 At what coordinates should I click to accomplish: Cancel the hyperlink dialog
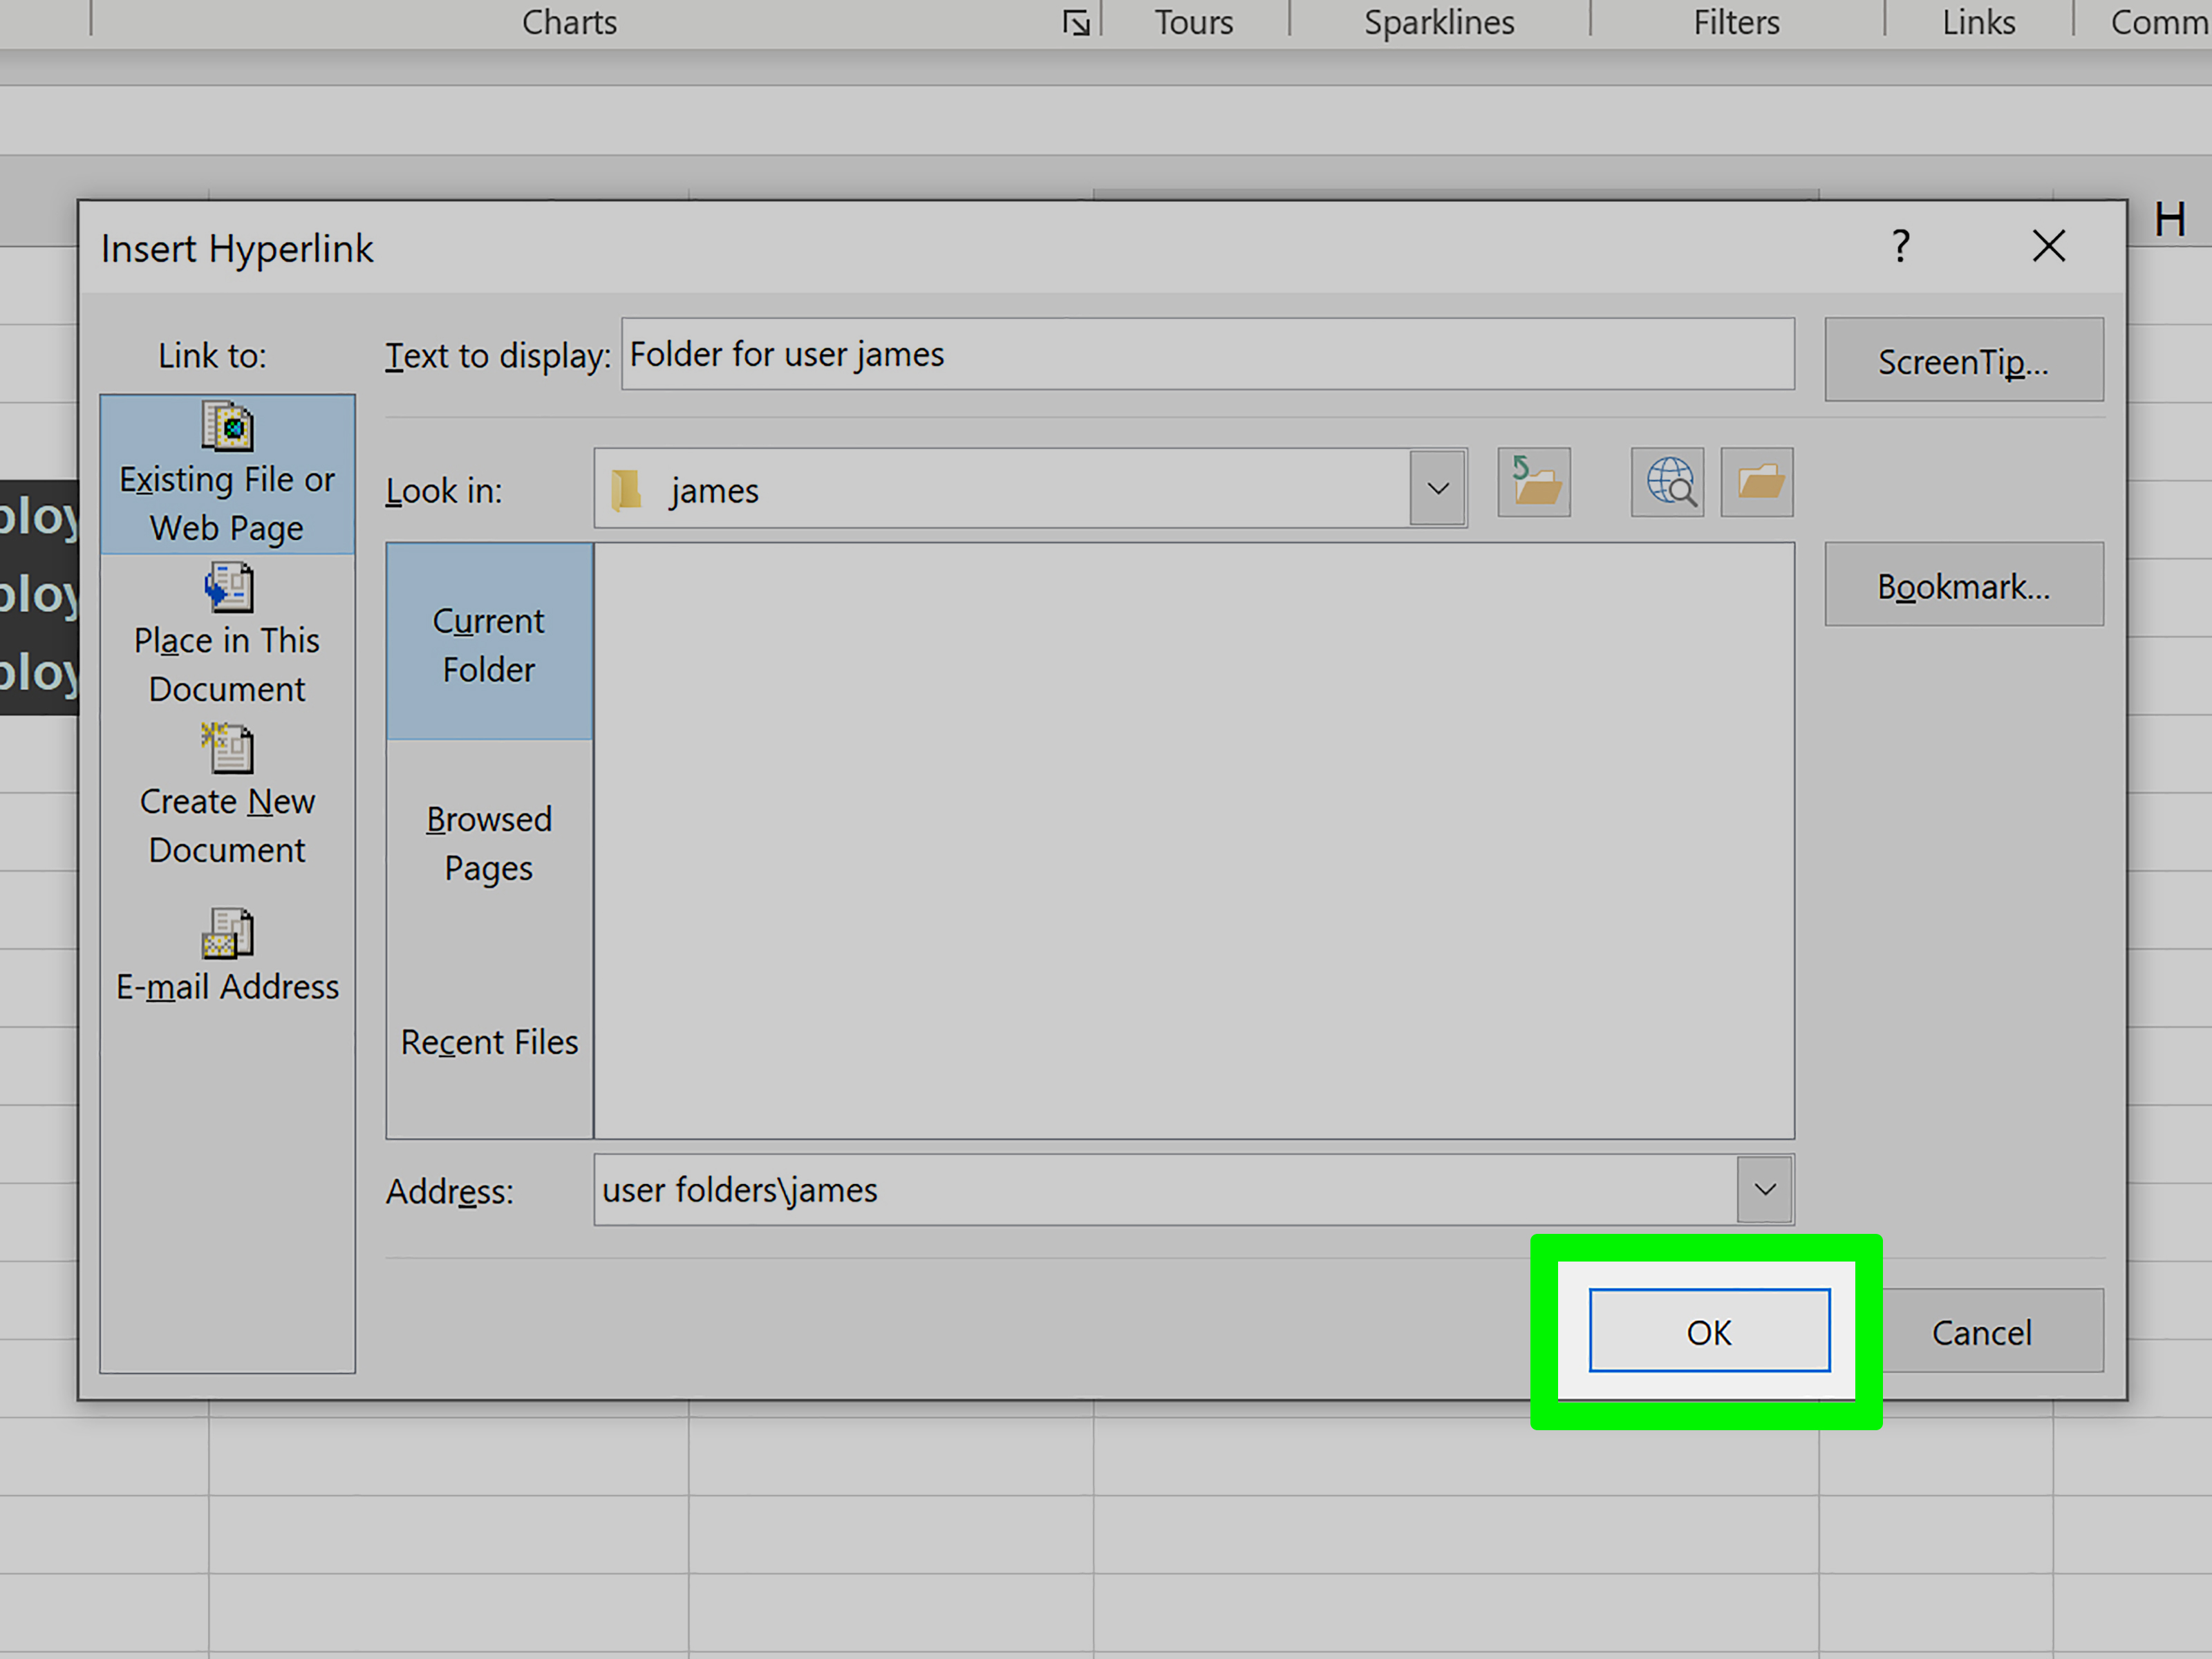(x=1981, y=1331)
